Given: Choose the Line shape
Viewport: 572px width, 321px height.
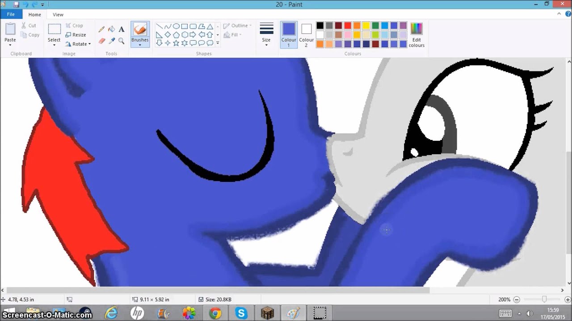Looking at the screenshot, I should click(159, 26).
